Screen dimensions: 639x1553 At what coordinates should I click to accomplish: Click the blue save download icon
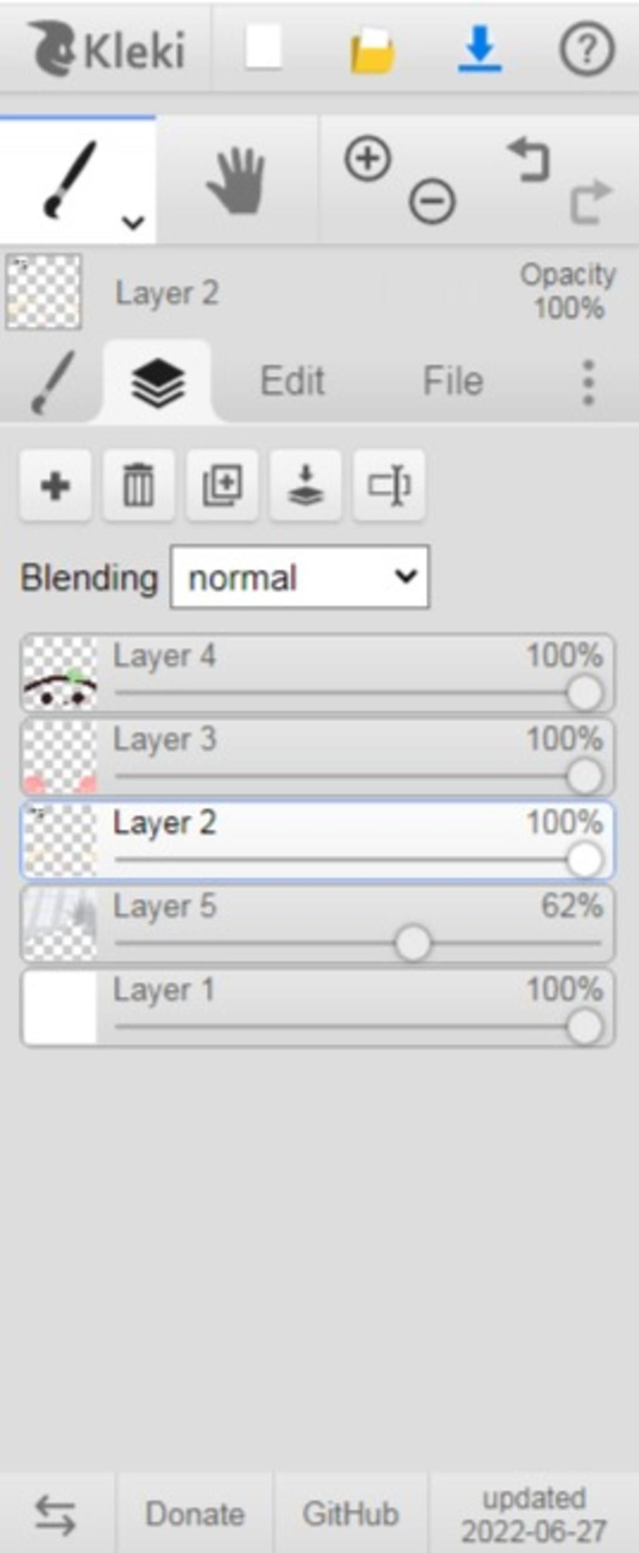pos(480,49)
